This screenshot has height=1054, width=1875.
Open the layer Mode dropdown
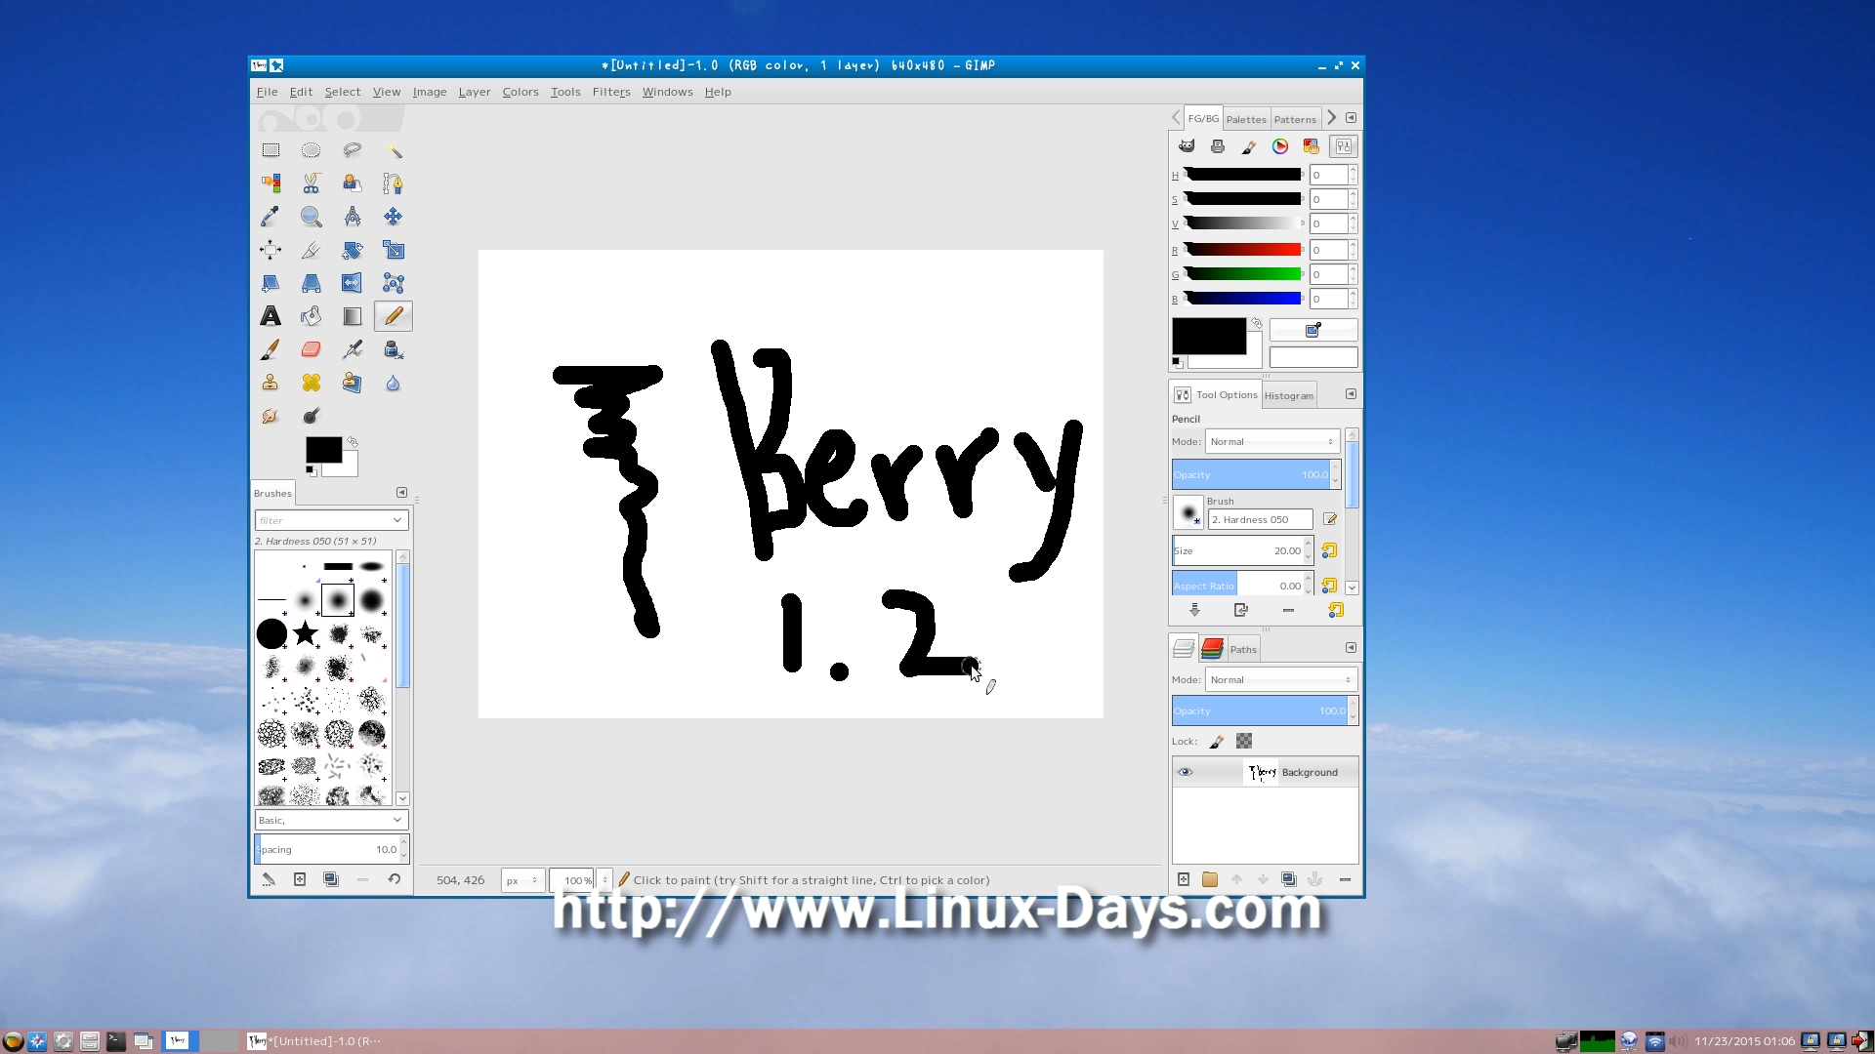point(1280,680)
